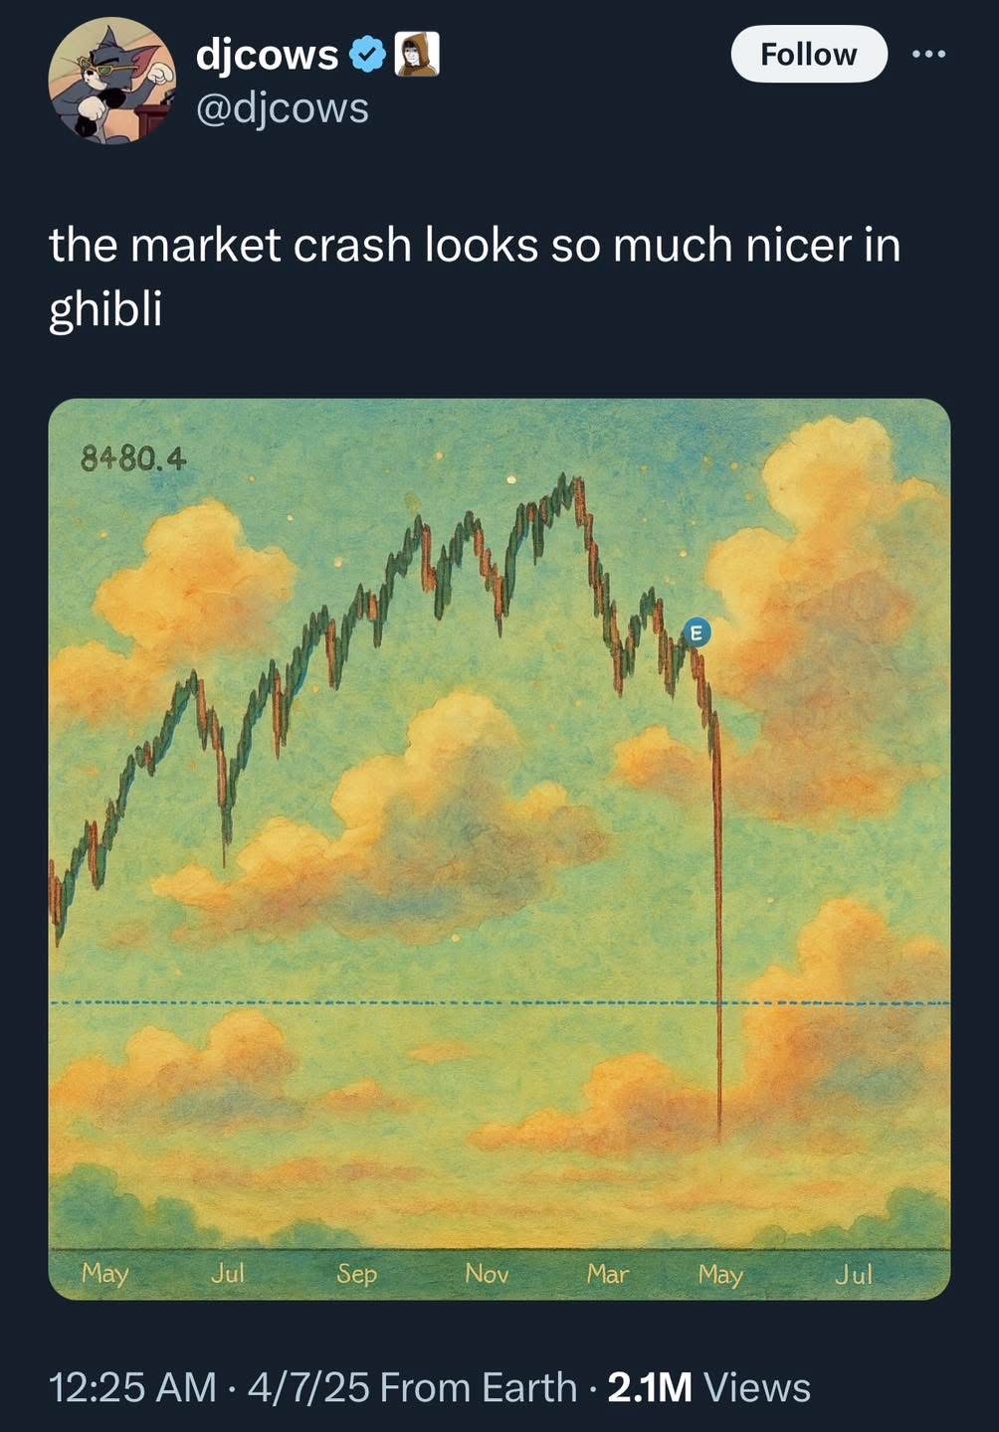
Task: Open the three-dot more options menu
Action: tap(929, 54)
